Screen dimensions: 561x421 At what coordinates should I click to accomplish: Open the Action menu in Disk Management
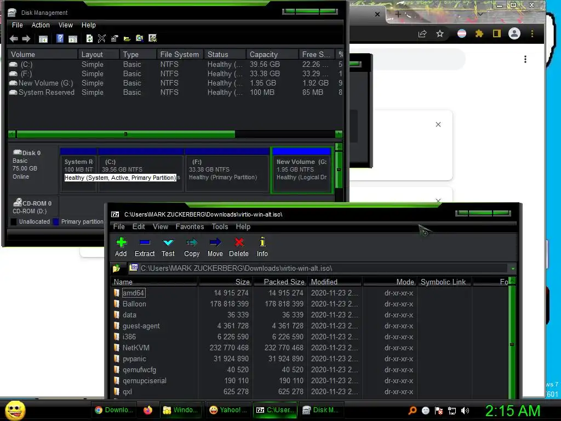pyautogui.click(x=41, y=25)
